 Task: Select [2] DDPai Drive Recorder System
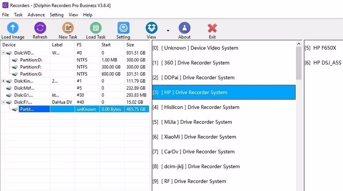click(x=224, y=77)
